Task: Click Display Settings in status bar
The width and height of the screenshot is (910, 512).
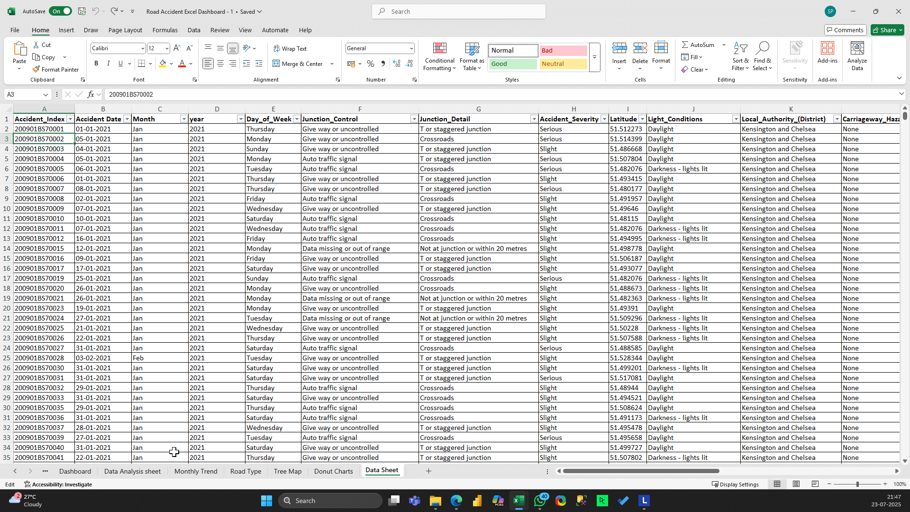Action: [x=735, y=484]
